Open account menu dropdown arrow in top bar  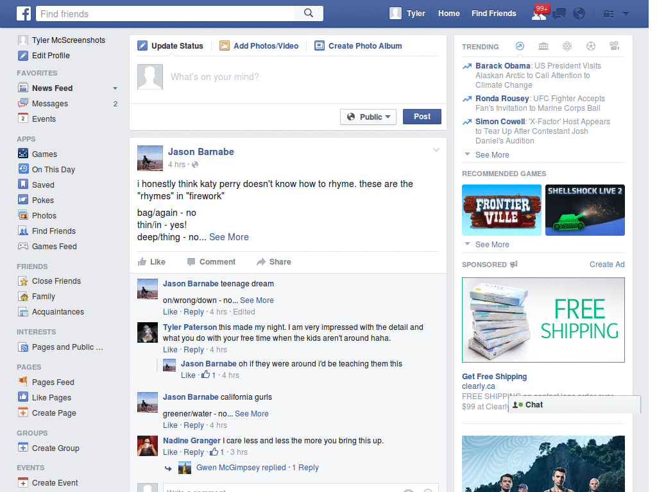626,14
